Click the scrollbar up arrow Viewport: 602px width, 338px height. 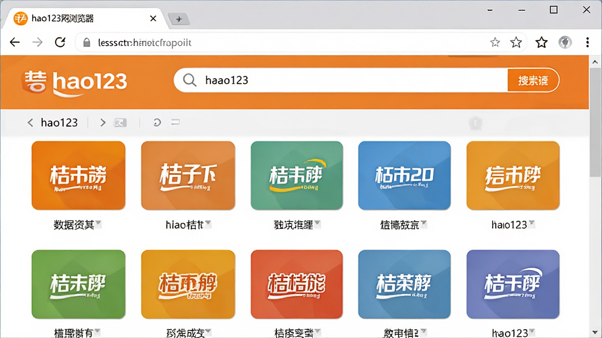[595, 62]
